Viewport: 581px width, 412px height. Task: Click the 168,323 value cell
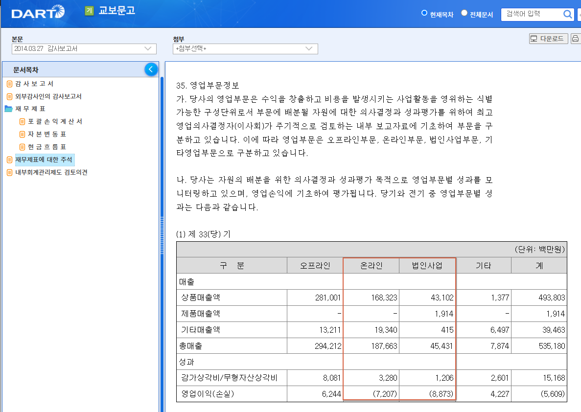372,298
